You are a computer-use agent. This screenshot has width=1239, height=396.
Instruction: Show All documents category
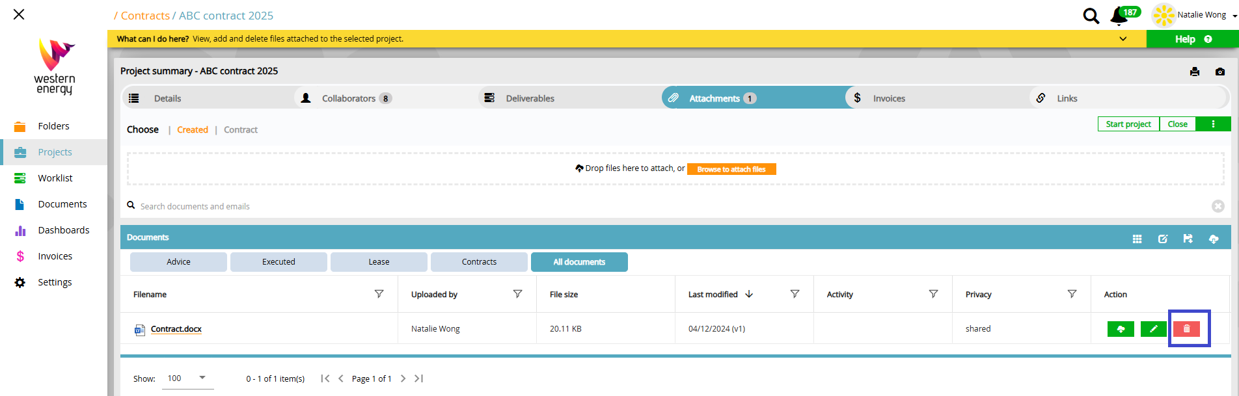click(579, 262)
